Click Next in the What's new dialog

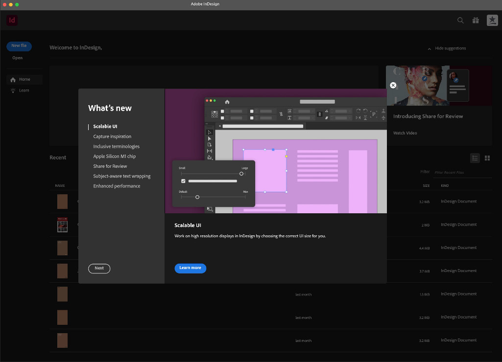pos(99,268)
